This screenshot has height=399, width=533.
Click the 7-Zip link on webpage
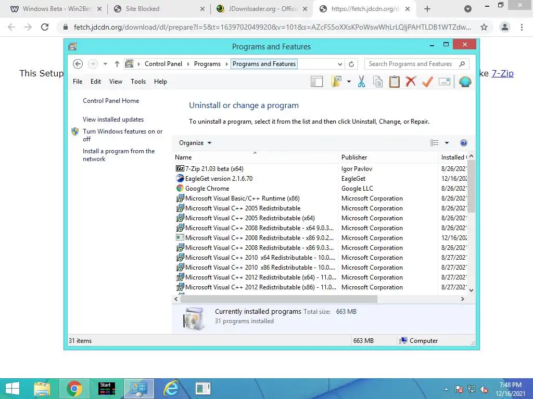(x=502, y=73)
